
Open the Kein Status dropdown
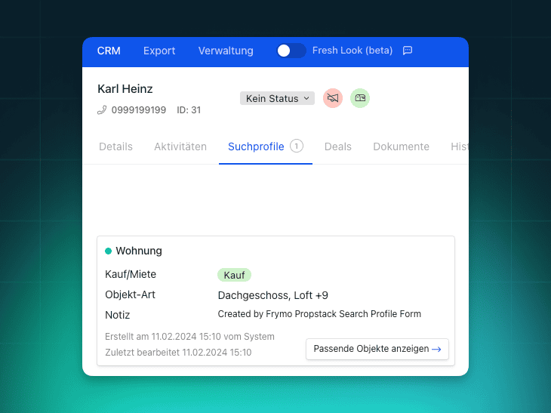(277, 98)
